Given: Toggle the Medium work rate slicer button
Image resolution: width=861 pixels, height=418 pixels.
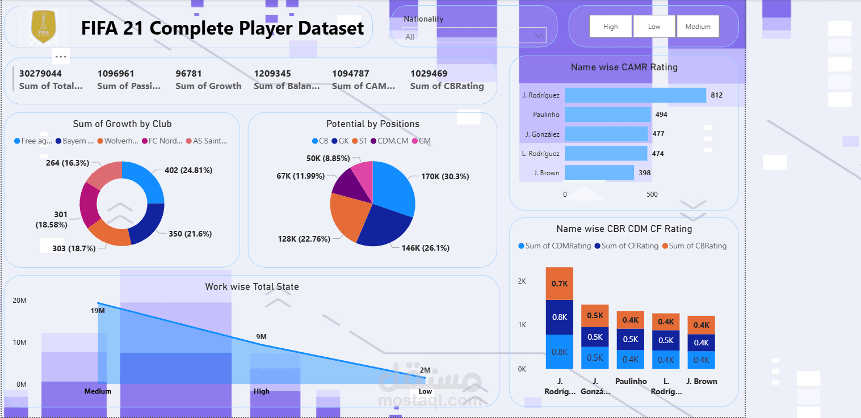Looking at the screenshot, I should tap(698, 26).
